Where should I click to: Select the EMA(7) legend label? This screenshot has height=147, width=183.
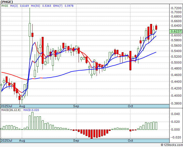click(x=58, y=6)
